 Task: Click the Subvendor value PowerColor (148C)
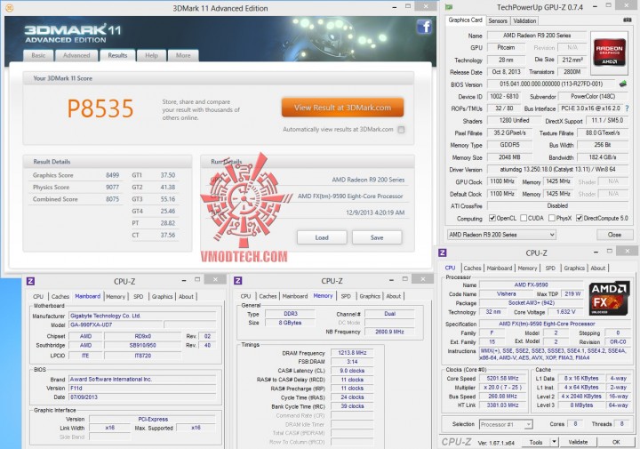click(x=593, y=97)
